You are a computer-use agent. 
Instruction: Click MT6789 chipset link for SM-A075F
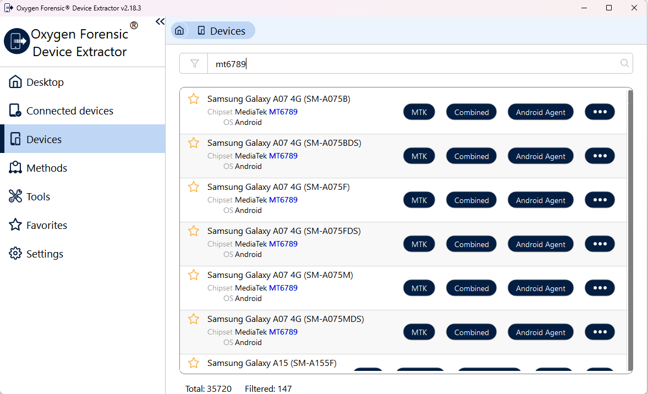click(x=283, y=200)
